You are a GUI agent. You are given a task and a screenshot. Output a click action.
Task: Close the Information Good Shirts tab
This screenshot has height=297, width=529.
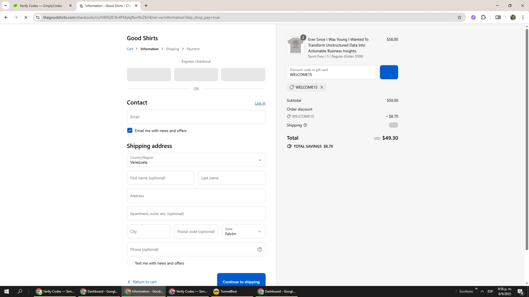(136, 6)
